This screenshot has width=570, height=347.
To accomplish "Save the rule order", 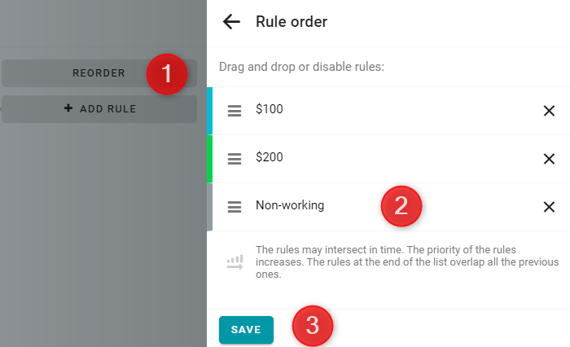I will 246,330.
